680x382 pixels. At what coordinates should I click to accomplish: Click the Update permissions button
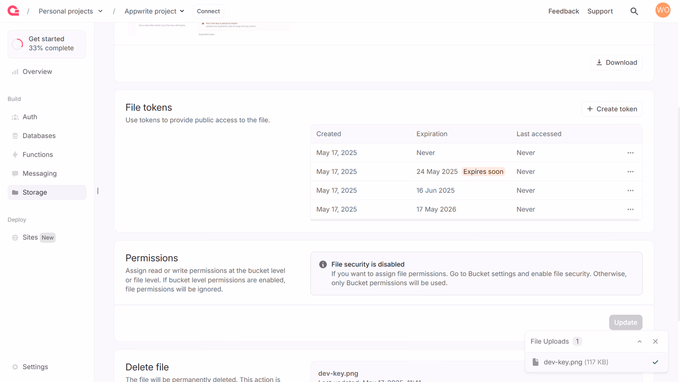click(626, 323)
